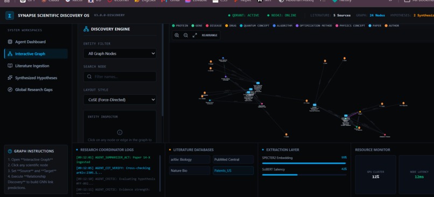Click the V3.0.0-DISCOVERY version label
434x197 pixels.
tap(109, 15)
